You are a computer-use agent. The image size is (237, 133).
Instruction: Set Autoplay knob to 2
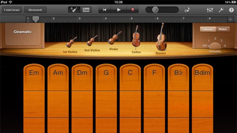click(215, 38)
